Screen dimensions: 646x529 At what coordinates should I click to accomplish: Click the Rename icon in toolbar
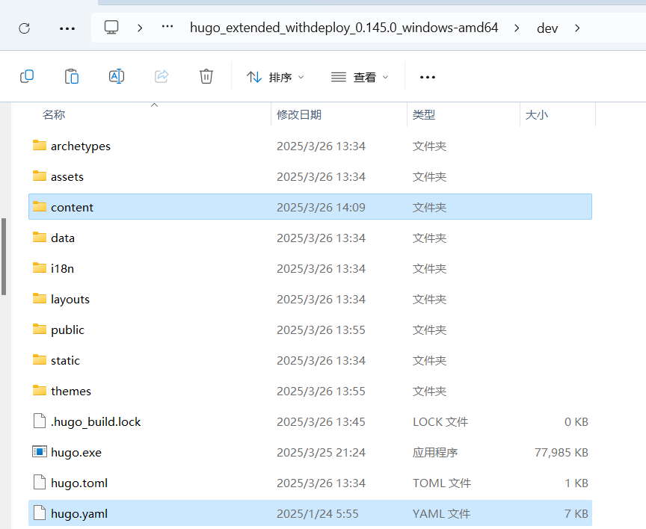tap(117, 76)
